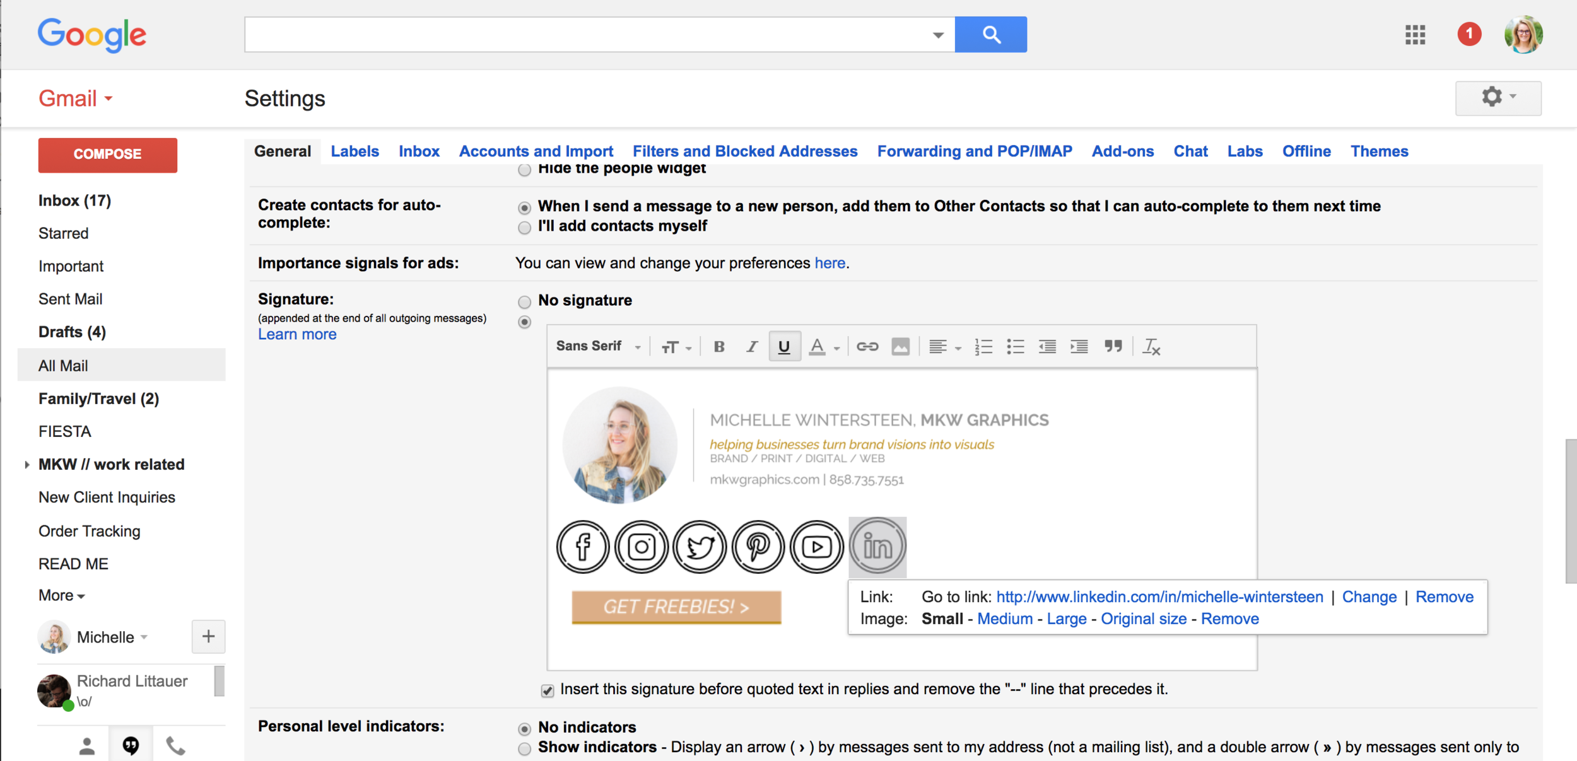Decrease indent in signature editor
The width and height of the screenshot is (1577, 761).
[1047, 347]
